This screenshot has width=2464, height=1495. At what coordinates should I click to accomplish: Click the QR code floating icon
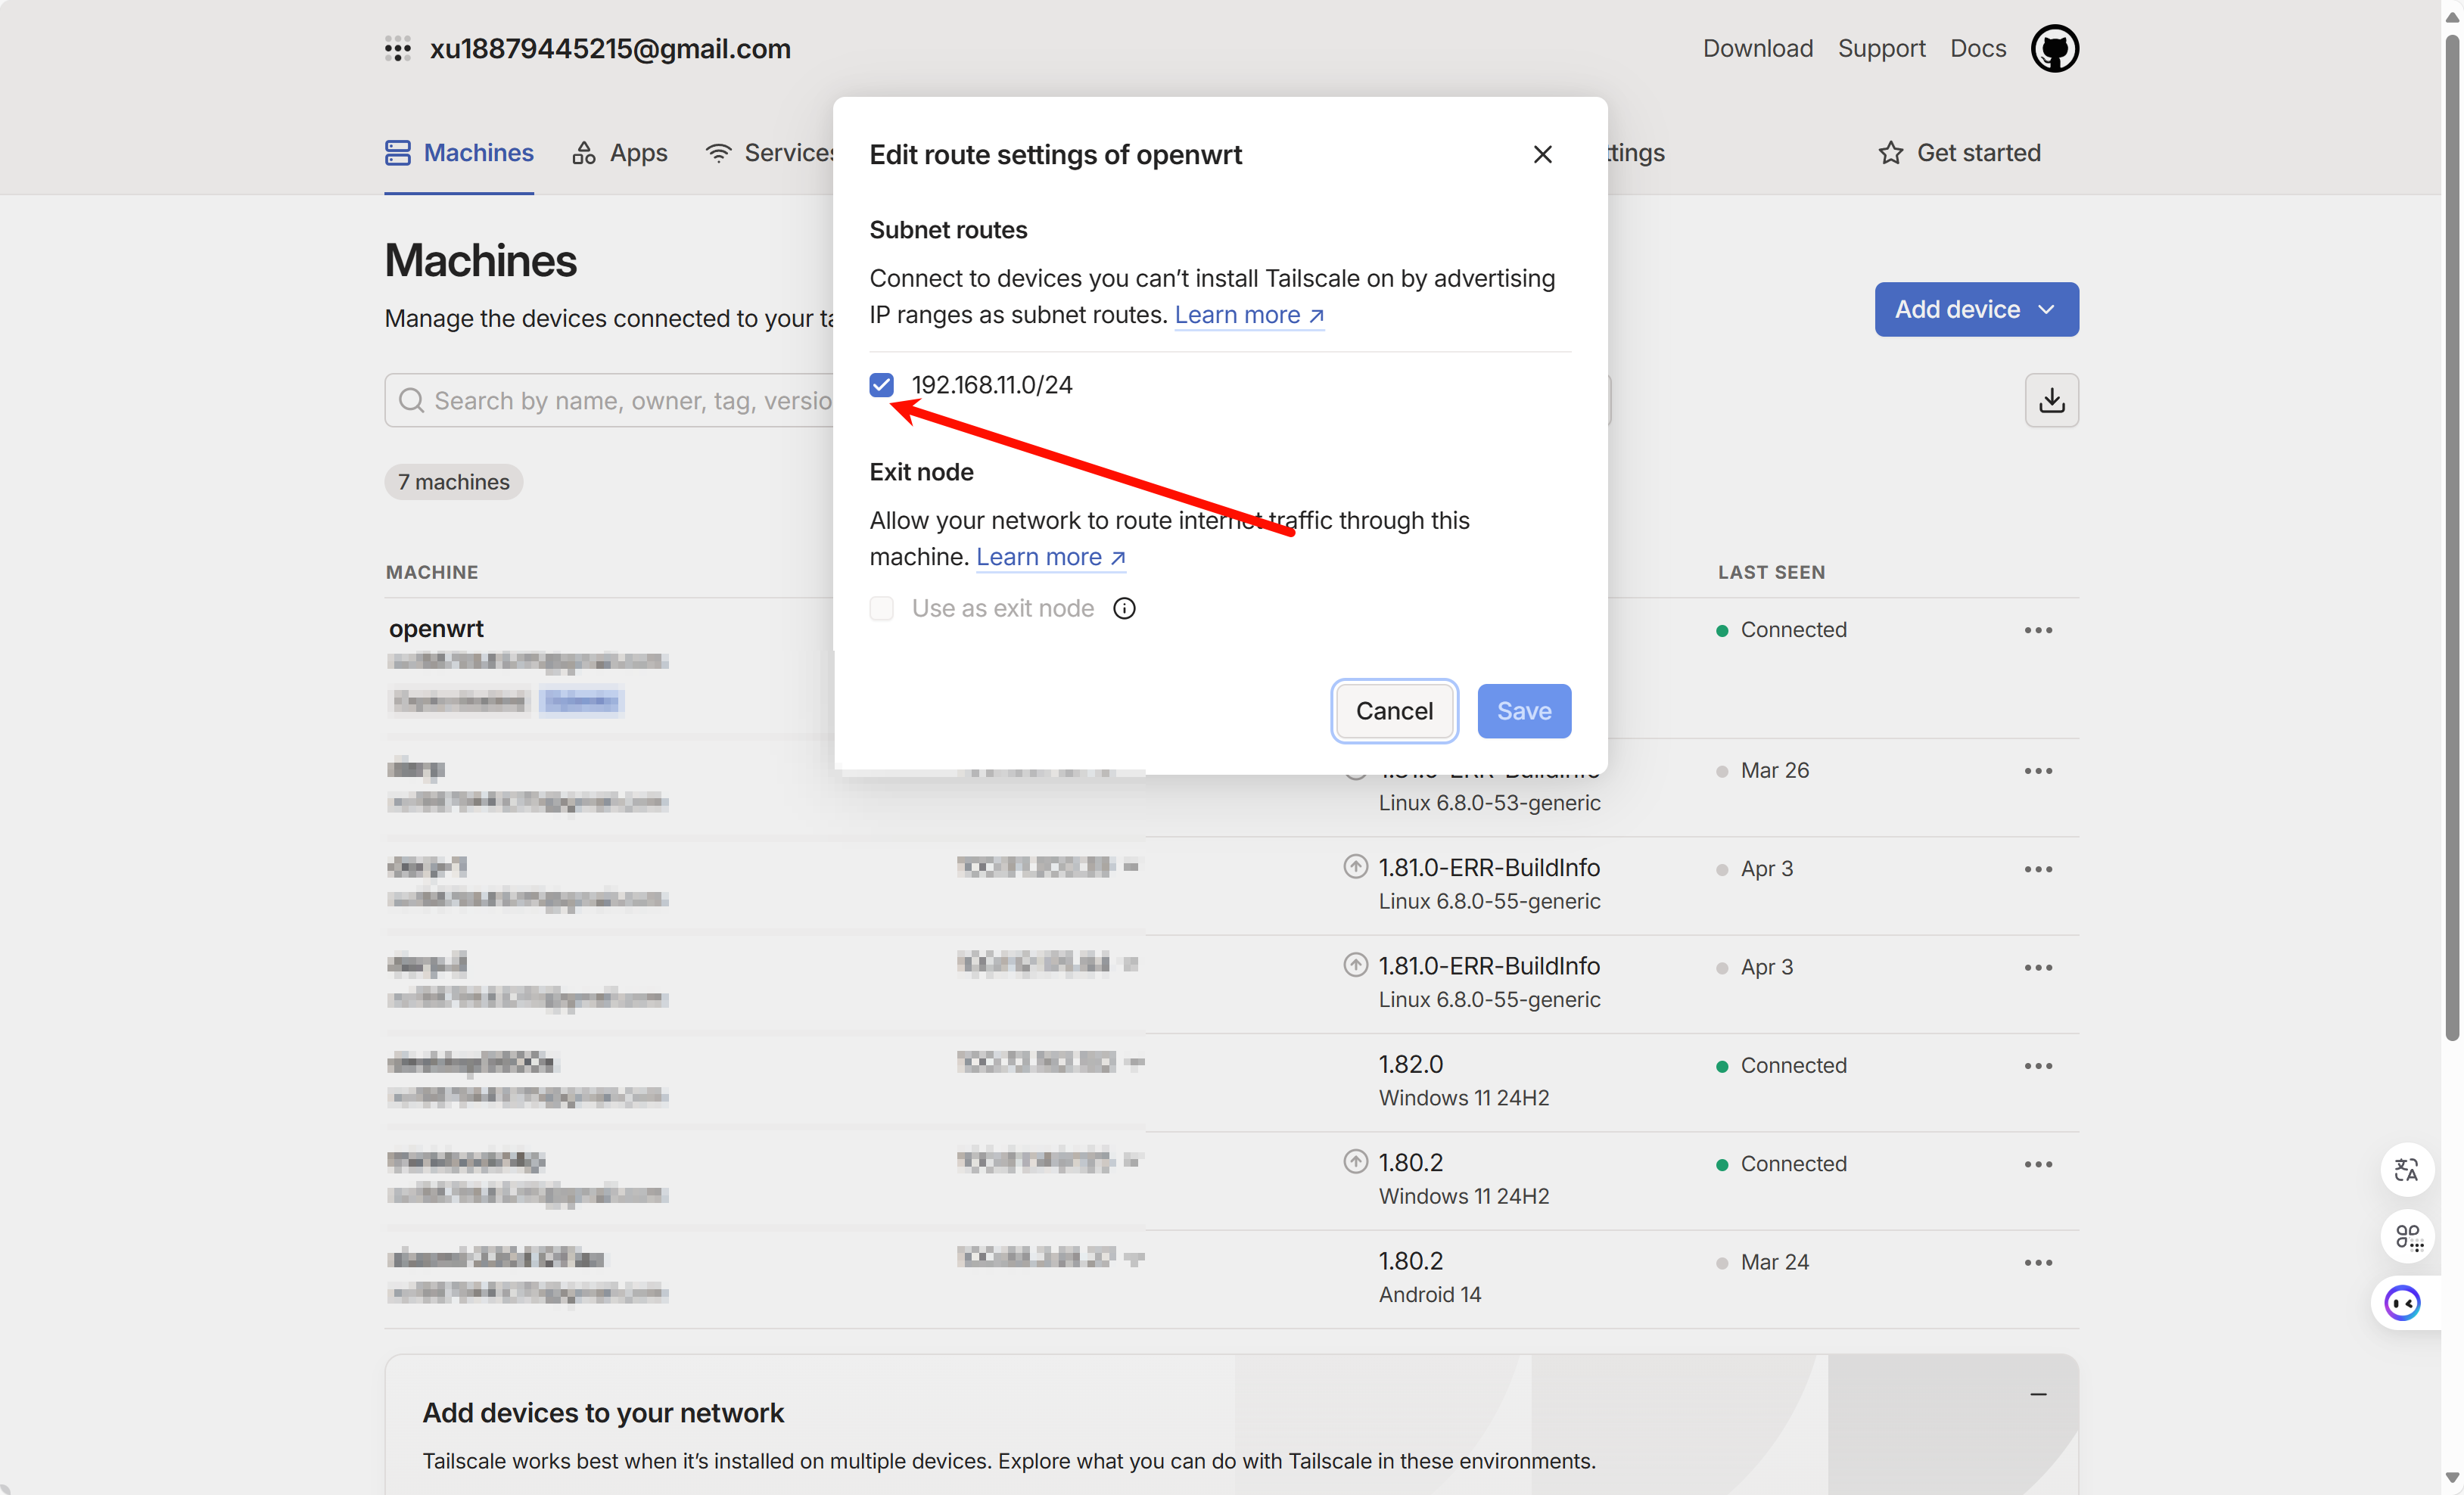2407,1237
